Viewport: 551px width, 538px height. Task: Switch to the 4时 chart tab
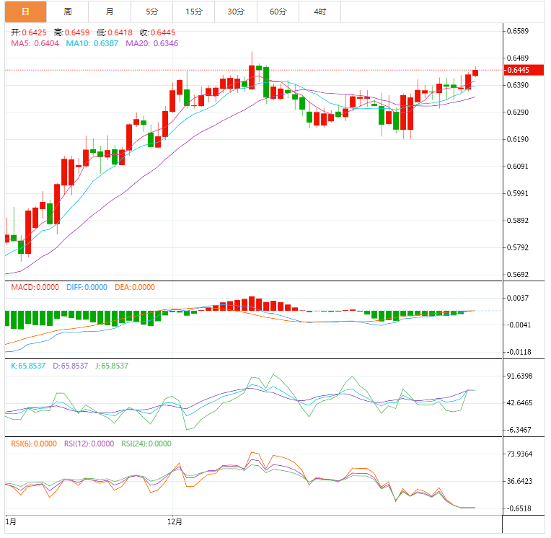click(319, 12)
